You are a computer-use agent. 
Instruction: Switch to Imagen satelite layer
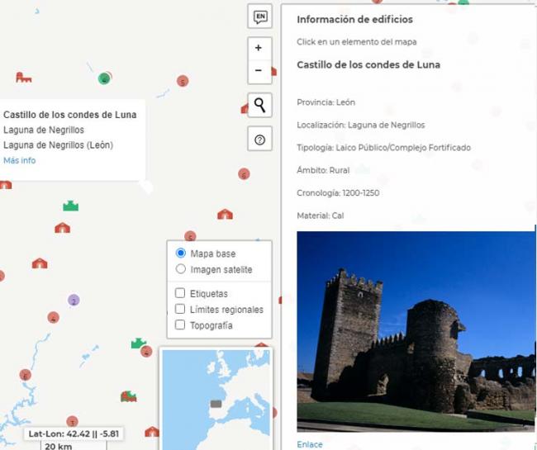pos(181,269)
